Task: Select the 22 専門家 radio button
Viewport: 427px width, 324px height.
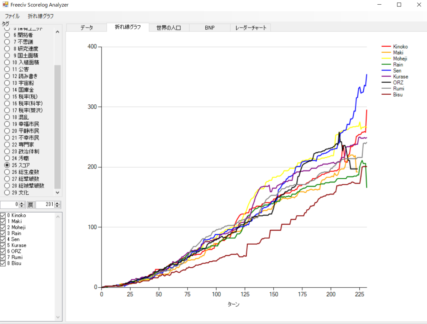Action: tap(7, 145)
